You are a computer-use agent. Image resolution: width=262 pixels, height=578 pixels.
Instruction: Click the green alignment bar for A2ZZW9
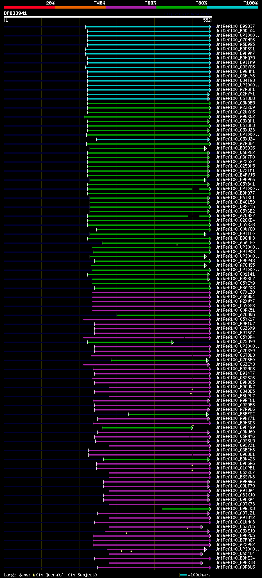coord(148,108)
